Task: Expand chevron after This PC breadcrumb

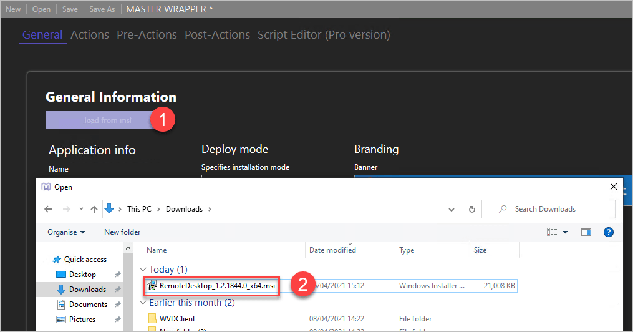Action: (x=158, y=209)
